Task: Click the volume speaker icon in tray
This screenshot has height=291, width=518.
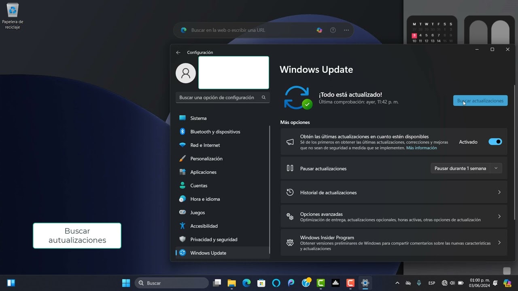Action: [452, 283]
